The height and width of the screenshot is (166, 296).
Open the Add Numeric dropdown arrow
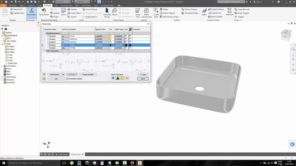(x=63, y=75)
